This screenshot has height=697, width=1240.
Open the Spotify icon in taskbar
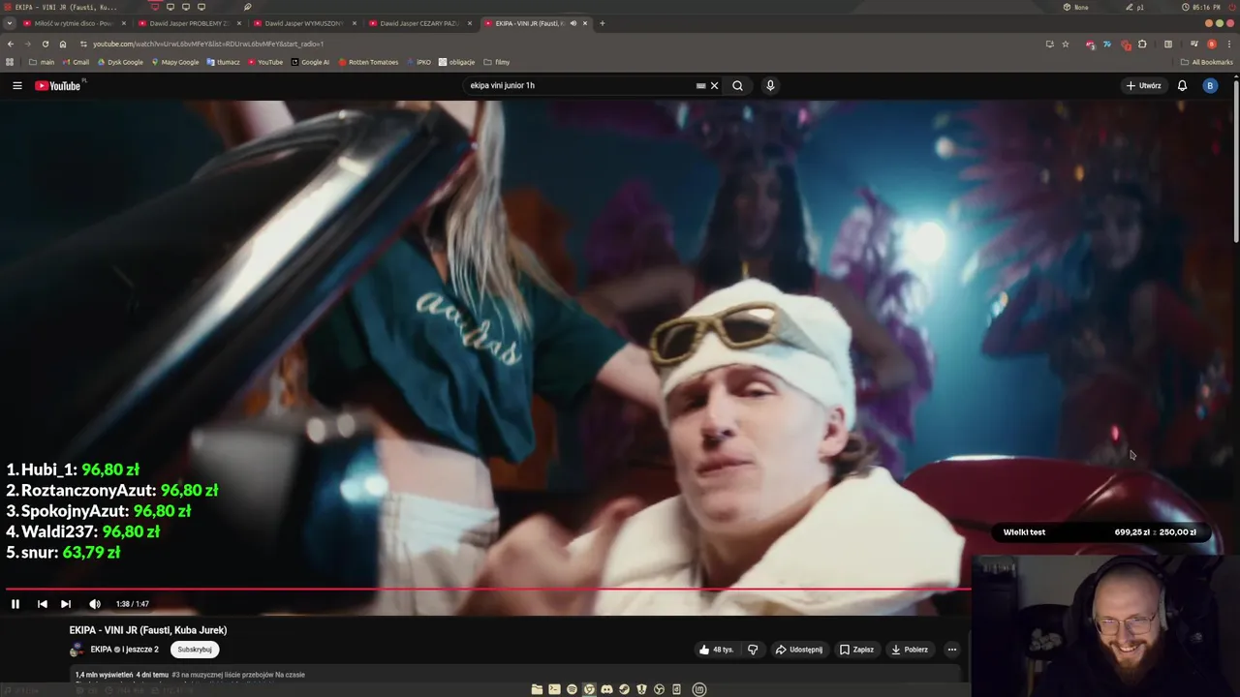[x=572, y=689]
